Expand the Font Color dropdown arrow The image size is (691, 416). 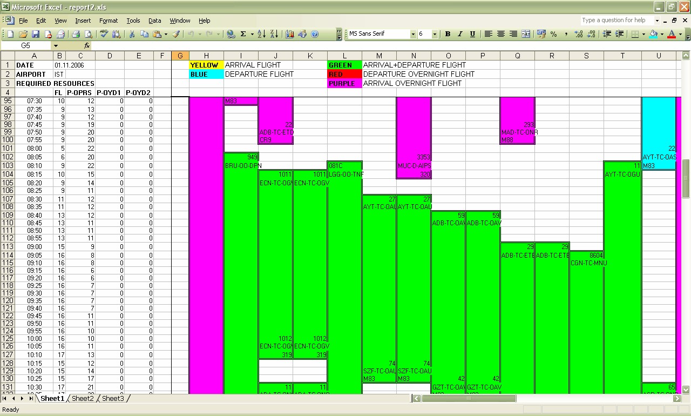680,34
